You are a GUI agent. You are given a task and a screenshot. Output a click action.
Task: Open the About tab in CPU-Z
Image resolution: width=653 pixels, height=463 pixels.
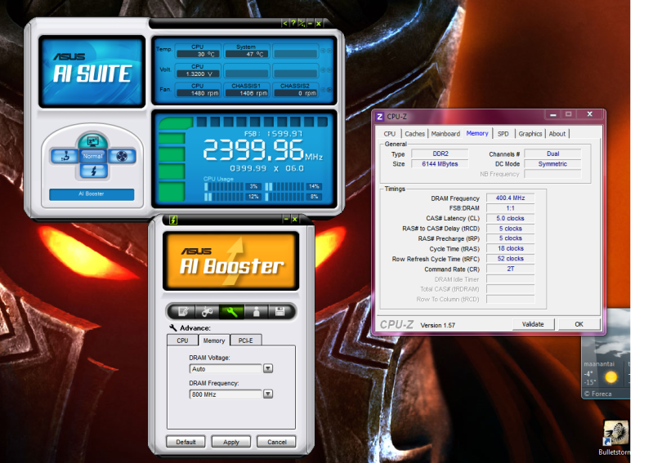(557, 134)
